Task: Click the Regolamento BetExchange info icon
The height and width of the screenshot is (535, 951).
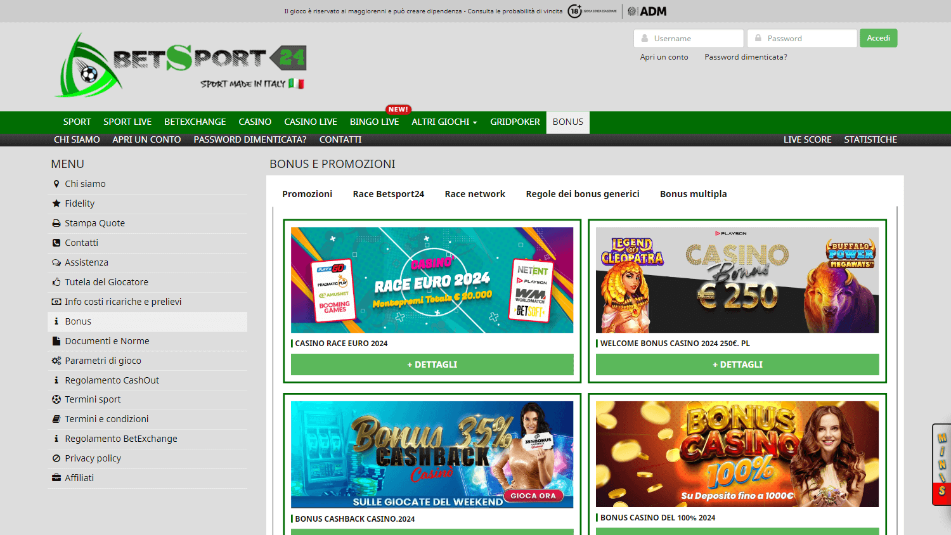Action: (56, 439)
